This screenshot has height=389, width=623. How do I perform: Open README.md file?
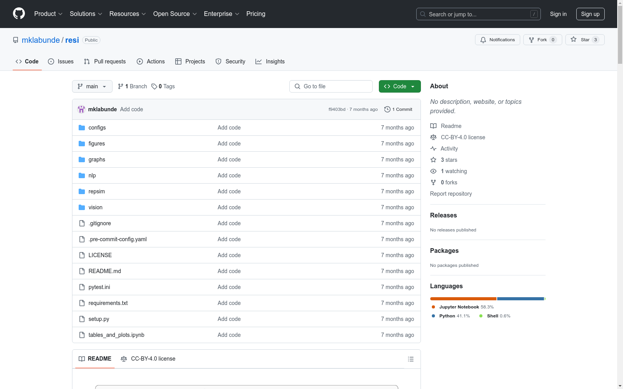pyautogui.click(x=105, y=271)
